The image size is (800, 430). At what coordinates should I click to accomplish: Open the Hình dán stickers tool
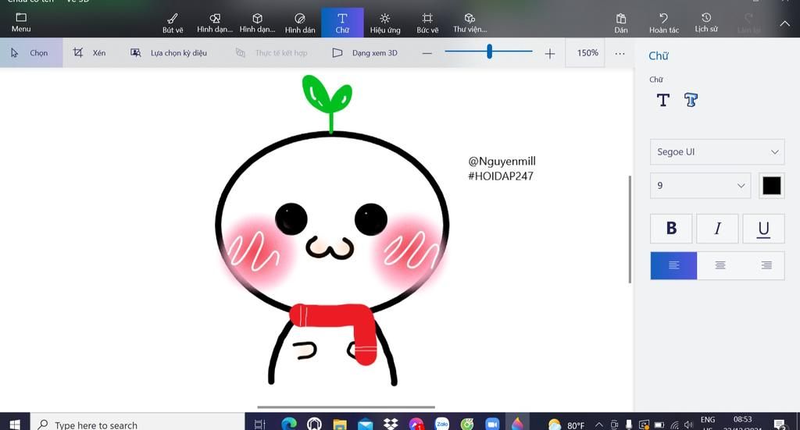pos(300,23)
